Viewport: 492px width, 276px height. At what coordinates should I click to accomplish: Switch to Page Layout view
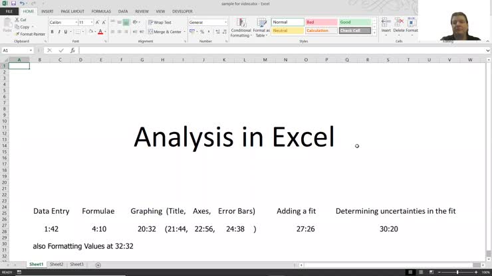point(421,272)
